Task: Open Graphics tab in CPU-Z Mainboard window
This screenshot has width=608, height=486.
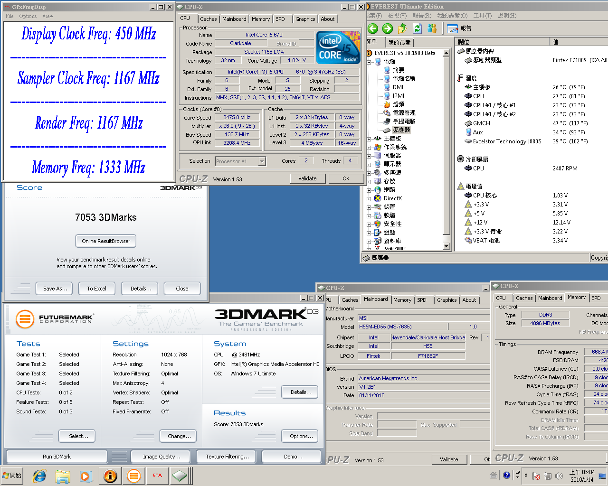Action: click(x=447, y=300)
